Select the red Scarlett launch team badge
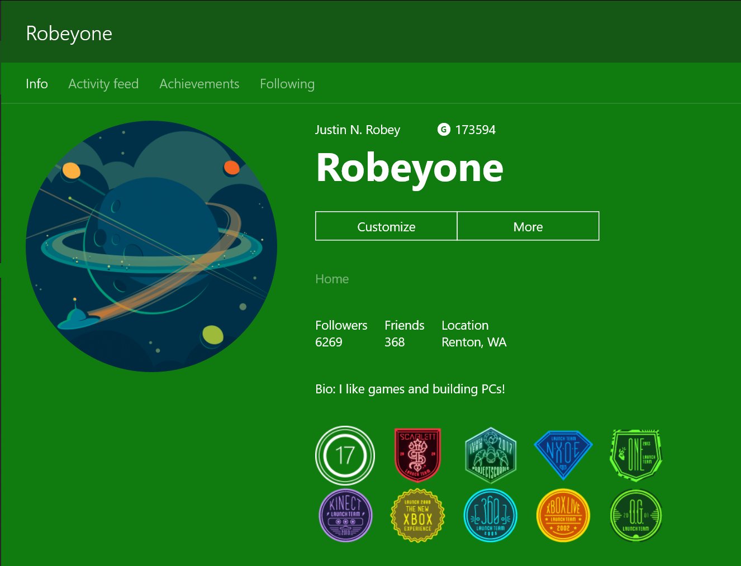The height and width of the screenshot is (566, 741). pyautogui.click(x=417, y=455)
